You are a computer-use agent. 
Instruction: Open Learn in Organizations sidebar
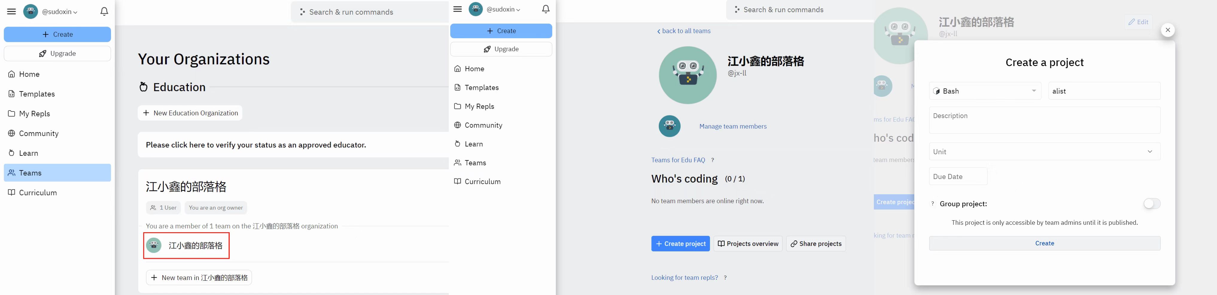(57, 153)
